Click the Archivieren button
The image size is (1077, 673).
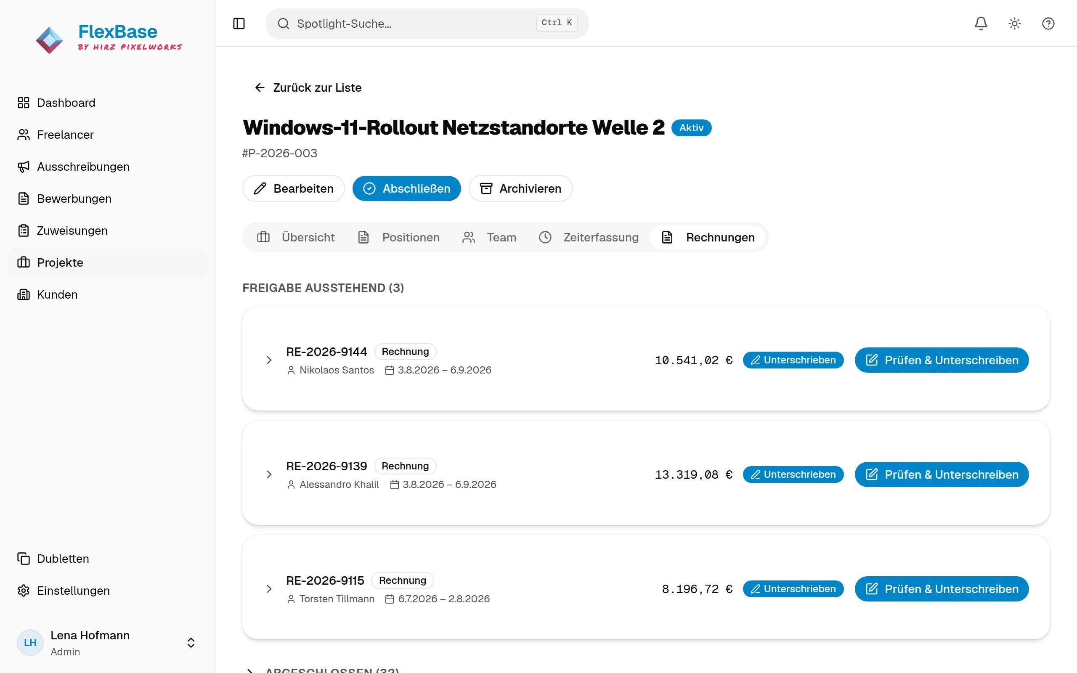tap(520, 188)
